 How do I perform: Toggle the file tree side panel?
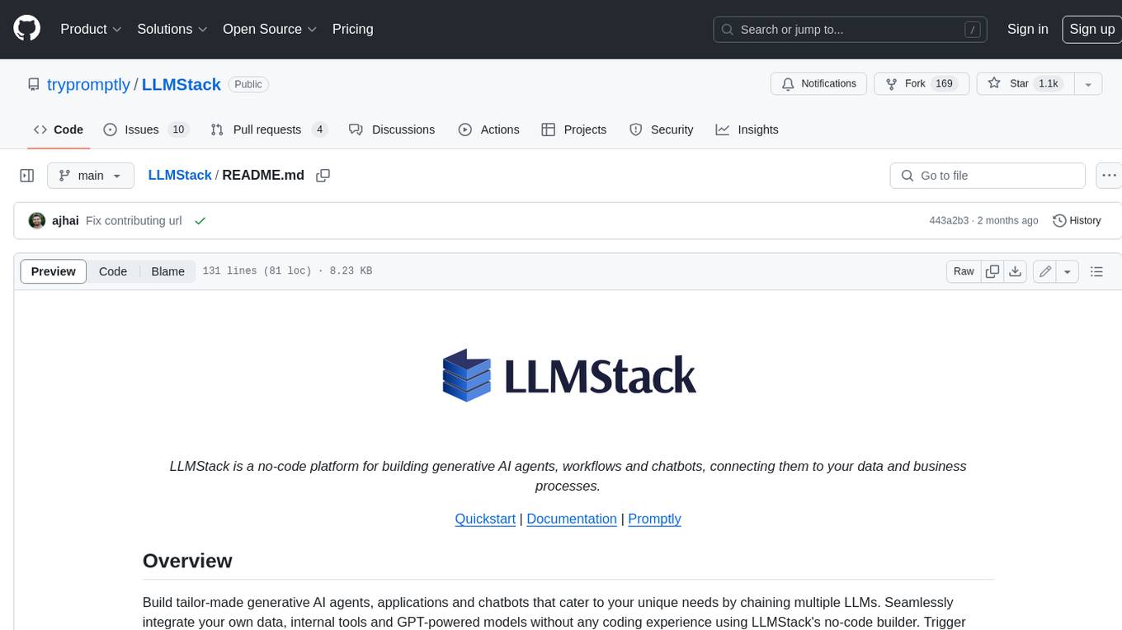click(x=27, y=176)
